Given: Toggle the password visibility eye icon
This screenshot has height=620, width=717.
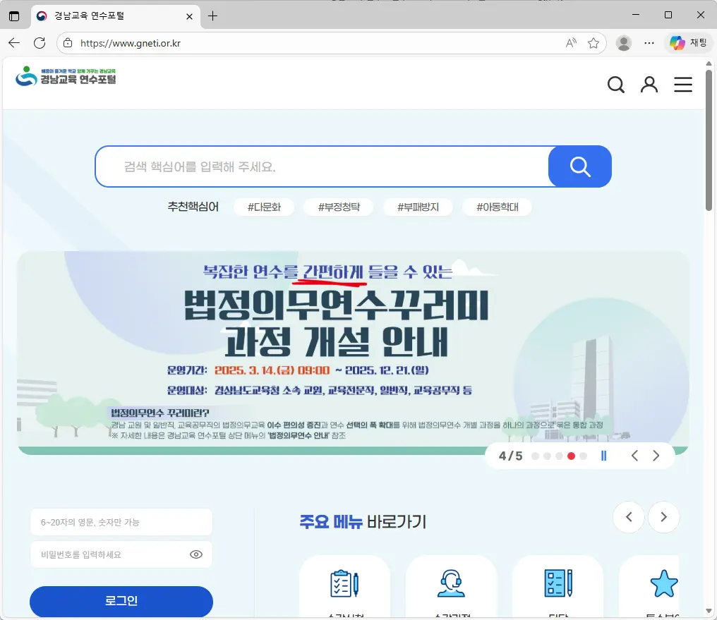Looking at the screenshot, I should tap(196, 554).
